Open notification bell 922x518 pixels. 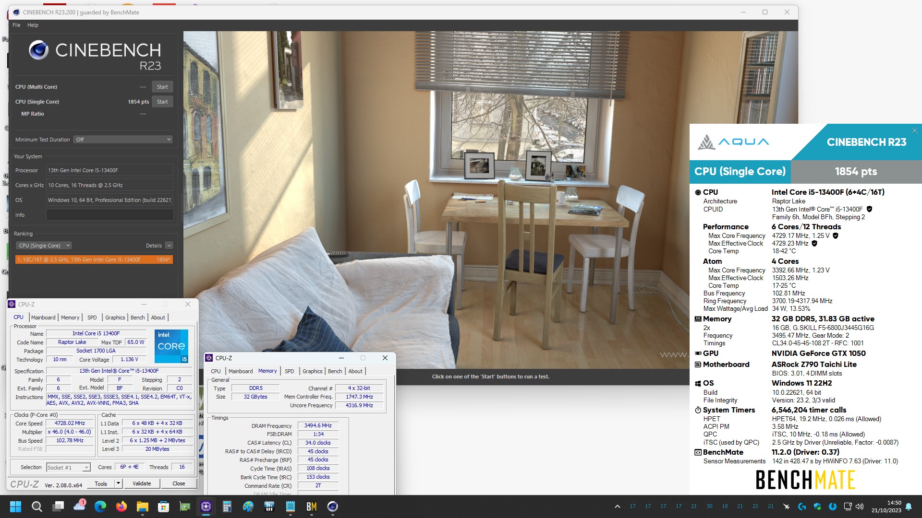click(x=909, y=506)
